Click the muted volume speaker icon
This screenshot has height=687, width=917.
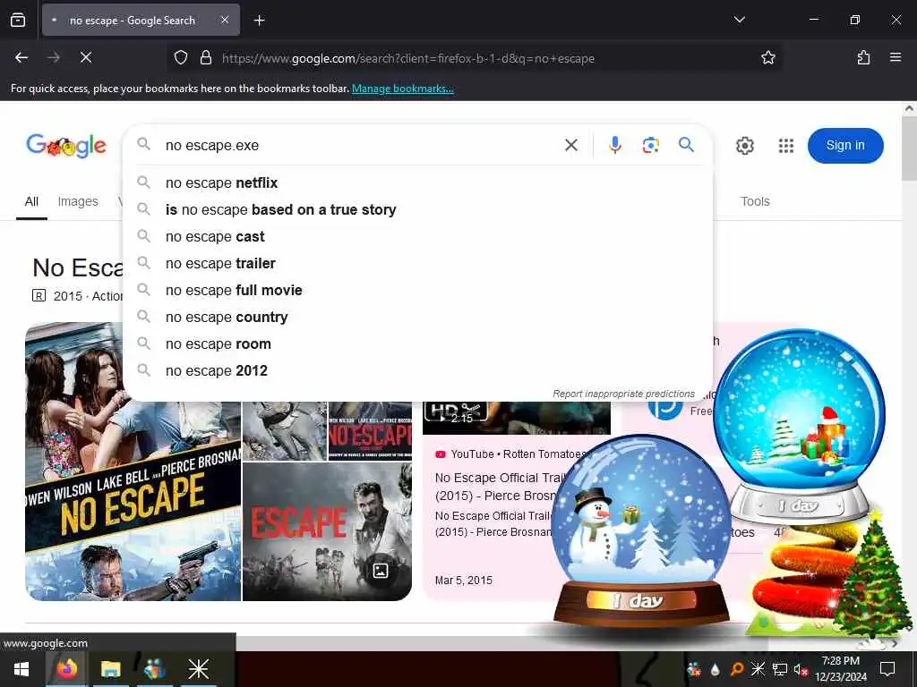pos(801,669)
